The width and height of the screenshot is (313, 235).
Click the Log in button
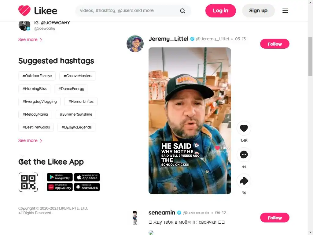pyautogui.click(x=221, y=11)
